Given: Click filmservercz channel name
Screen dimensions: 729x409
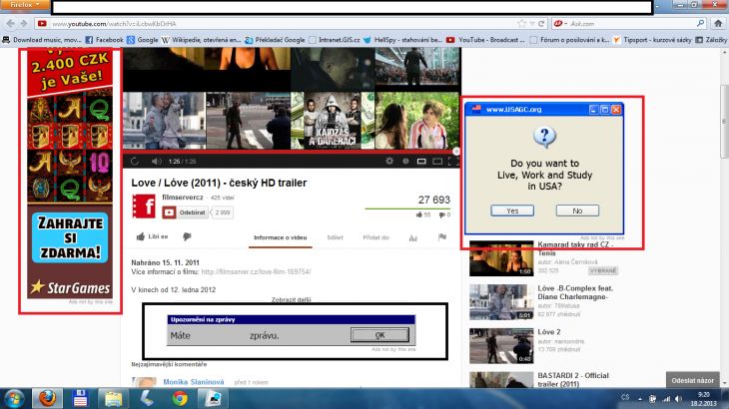Looking at the screenshot, I should click(x=182, y=198).
